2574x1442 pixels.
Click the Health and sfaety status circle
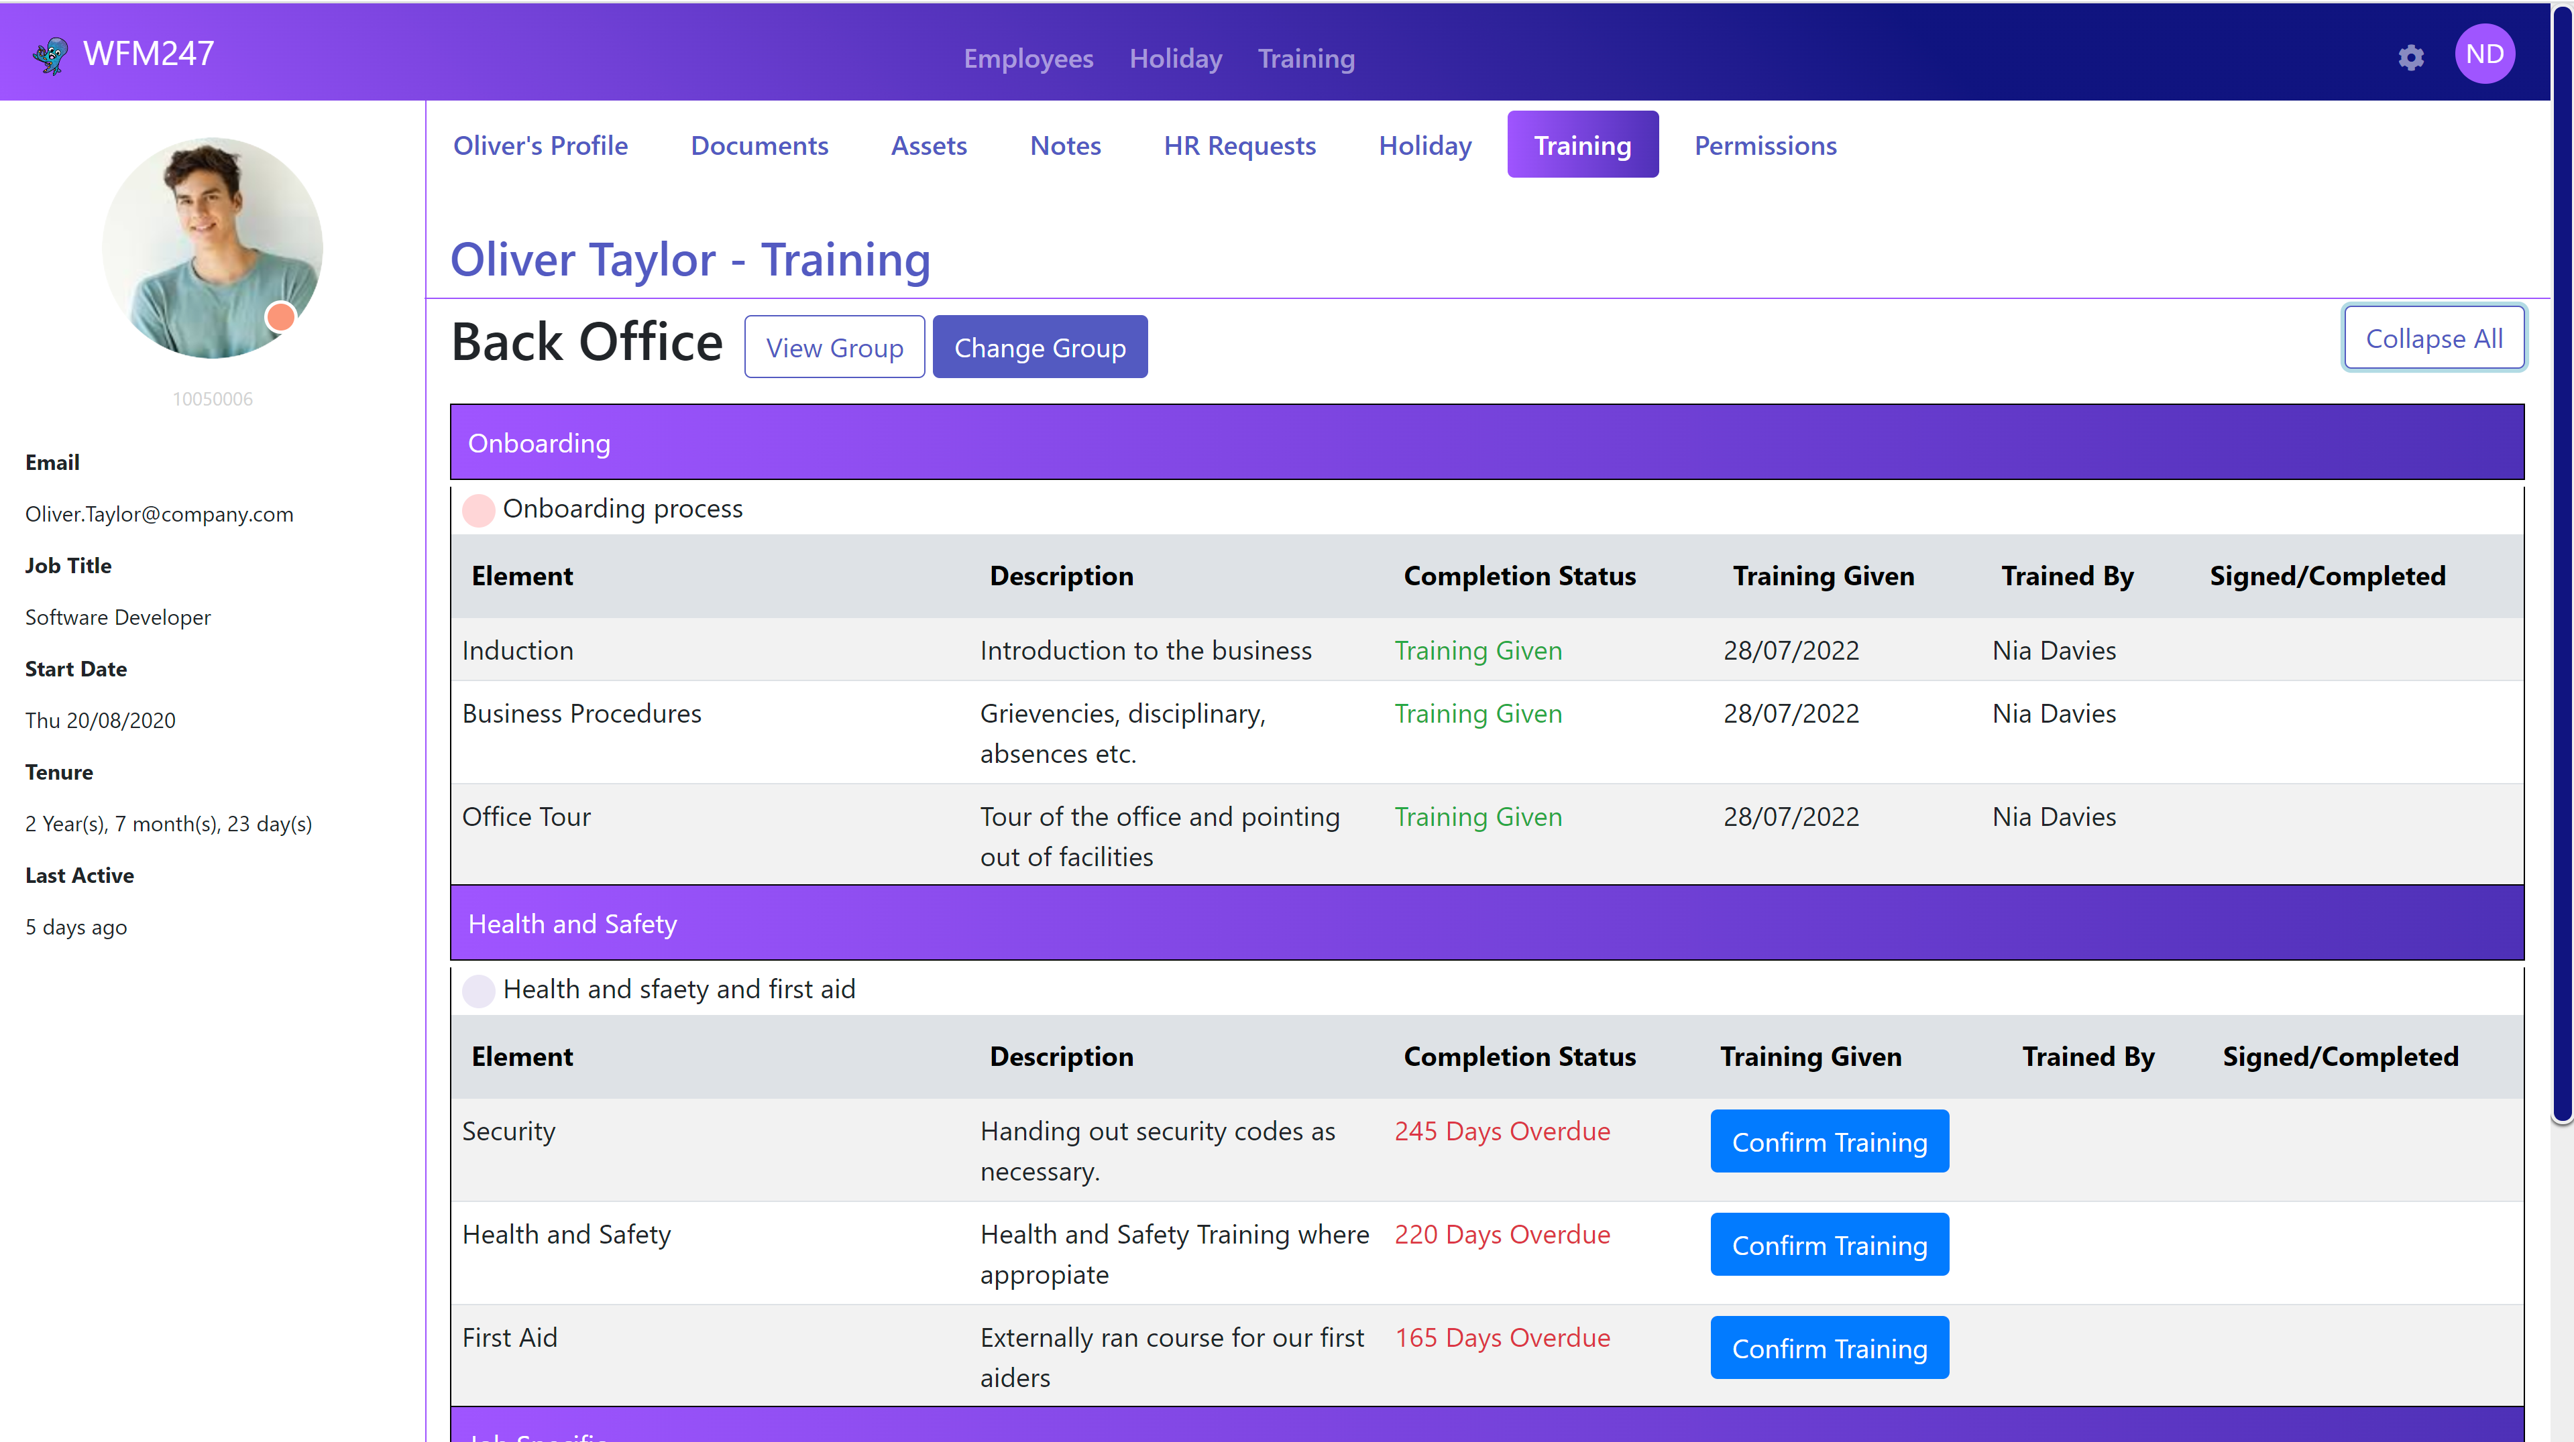(479, 991)
